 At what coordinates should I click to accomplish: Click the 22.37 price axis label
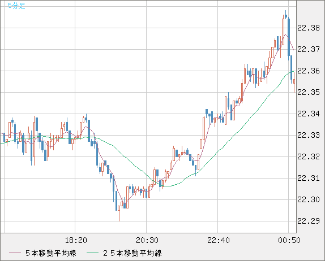point(309,49)
